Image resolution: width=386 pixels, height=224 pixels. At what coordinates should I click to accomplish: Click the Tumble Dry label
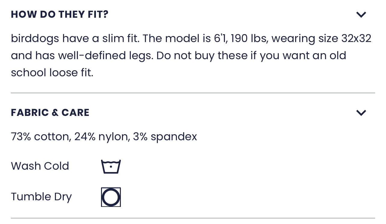(41, 197)
